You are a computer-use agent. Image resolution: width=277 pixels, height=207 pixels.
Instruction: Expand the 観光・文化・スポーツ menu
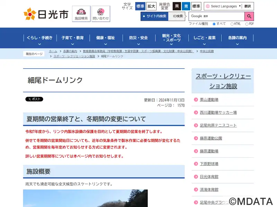(171, 38)
